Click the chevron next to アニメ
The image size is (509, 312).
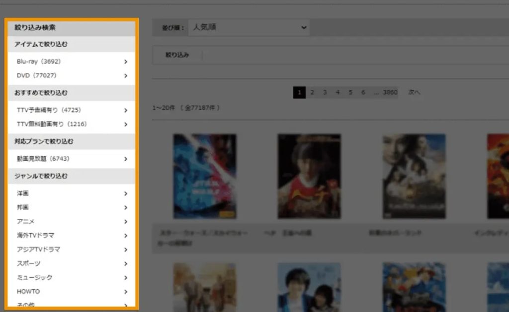click(x=126, y=222)
